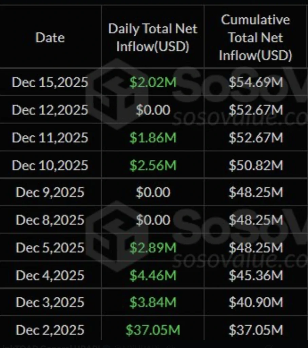Click the $3.84M daily inflow value
This screenshot has width=308, height=348.
(x=153, y=302)
